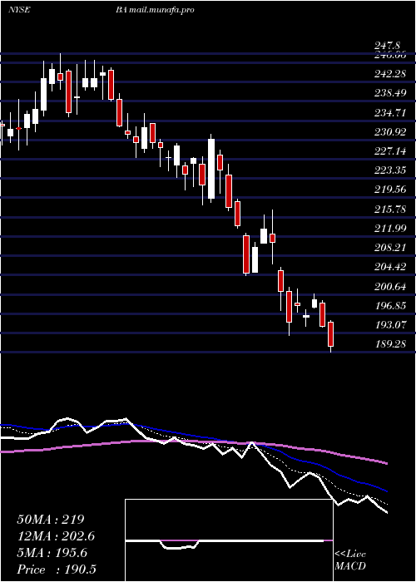416x582 pixels.
Task: Select the 238.49 price axis label
Action: click(x=390, y=93)
